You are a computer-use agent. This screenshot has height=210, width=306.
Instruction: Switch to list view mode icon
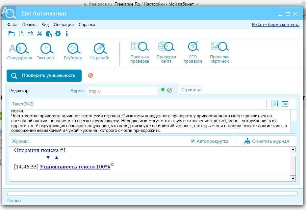pos(285,104)
